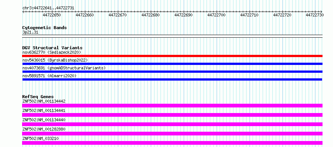Click the magenta NM_001134442 gene bar
This screenshot has width=333, height=147.
[172, 106]
